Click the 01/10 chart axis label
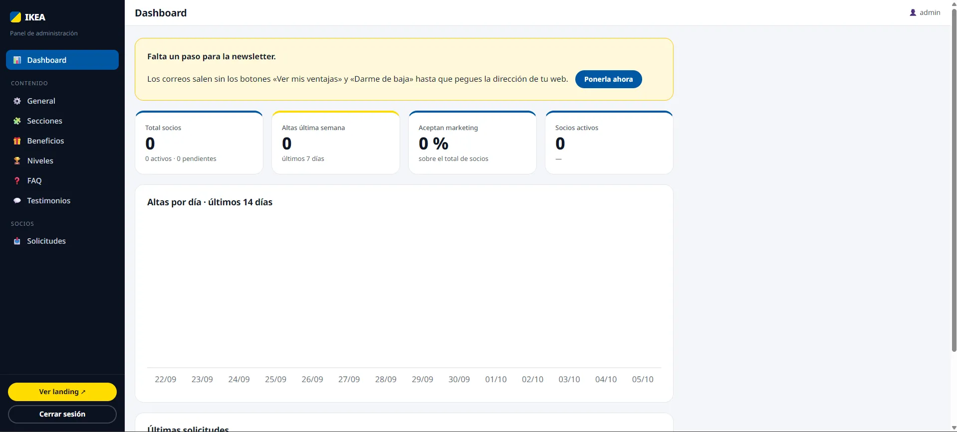This screenshot has height=432, width=957. tap(496, 379)
